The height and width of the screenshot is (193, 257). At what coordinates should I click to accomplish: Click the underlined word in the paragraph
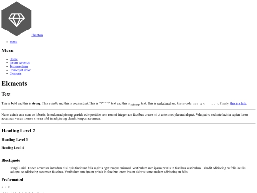coord(164,103)
